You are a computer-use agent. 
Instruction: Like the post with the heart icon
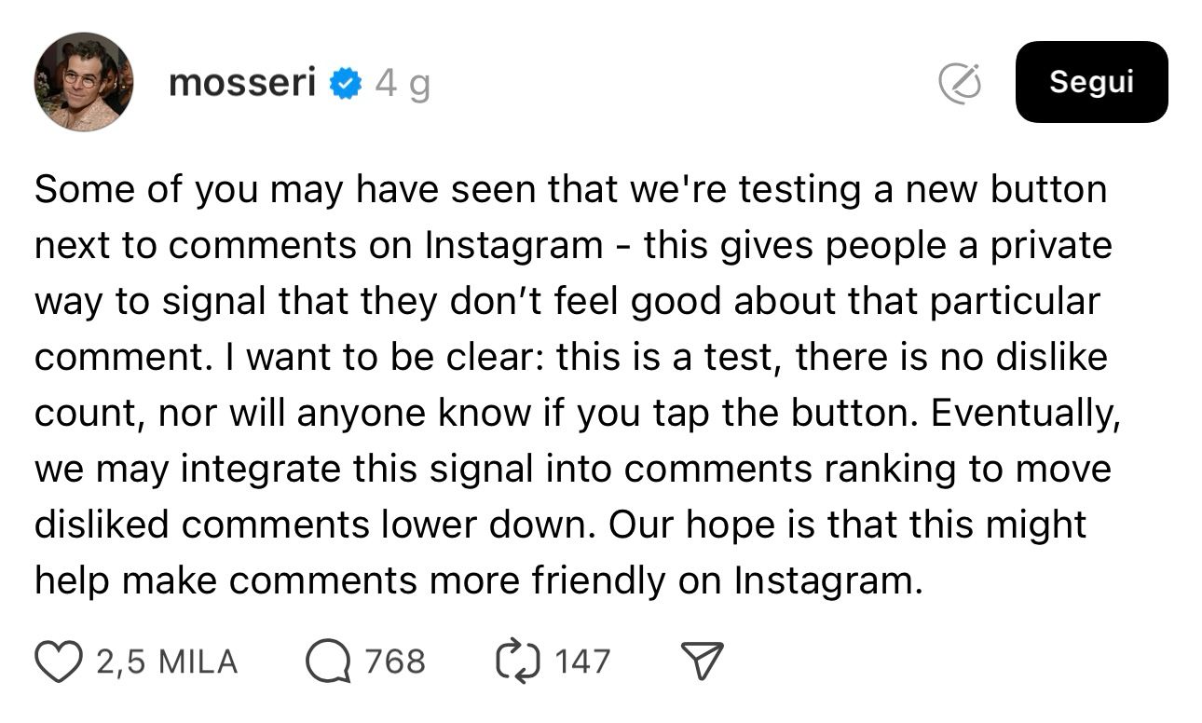pyautogui.click(x=59, y=662)
